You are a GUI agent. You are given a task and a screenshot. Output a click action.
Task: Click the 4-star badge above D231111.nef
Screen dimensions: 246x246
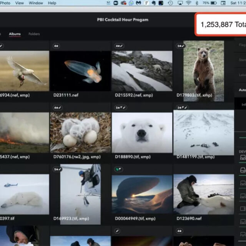[x=56, y=46]
